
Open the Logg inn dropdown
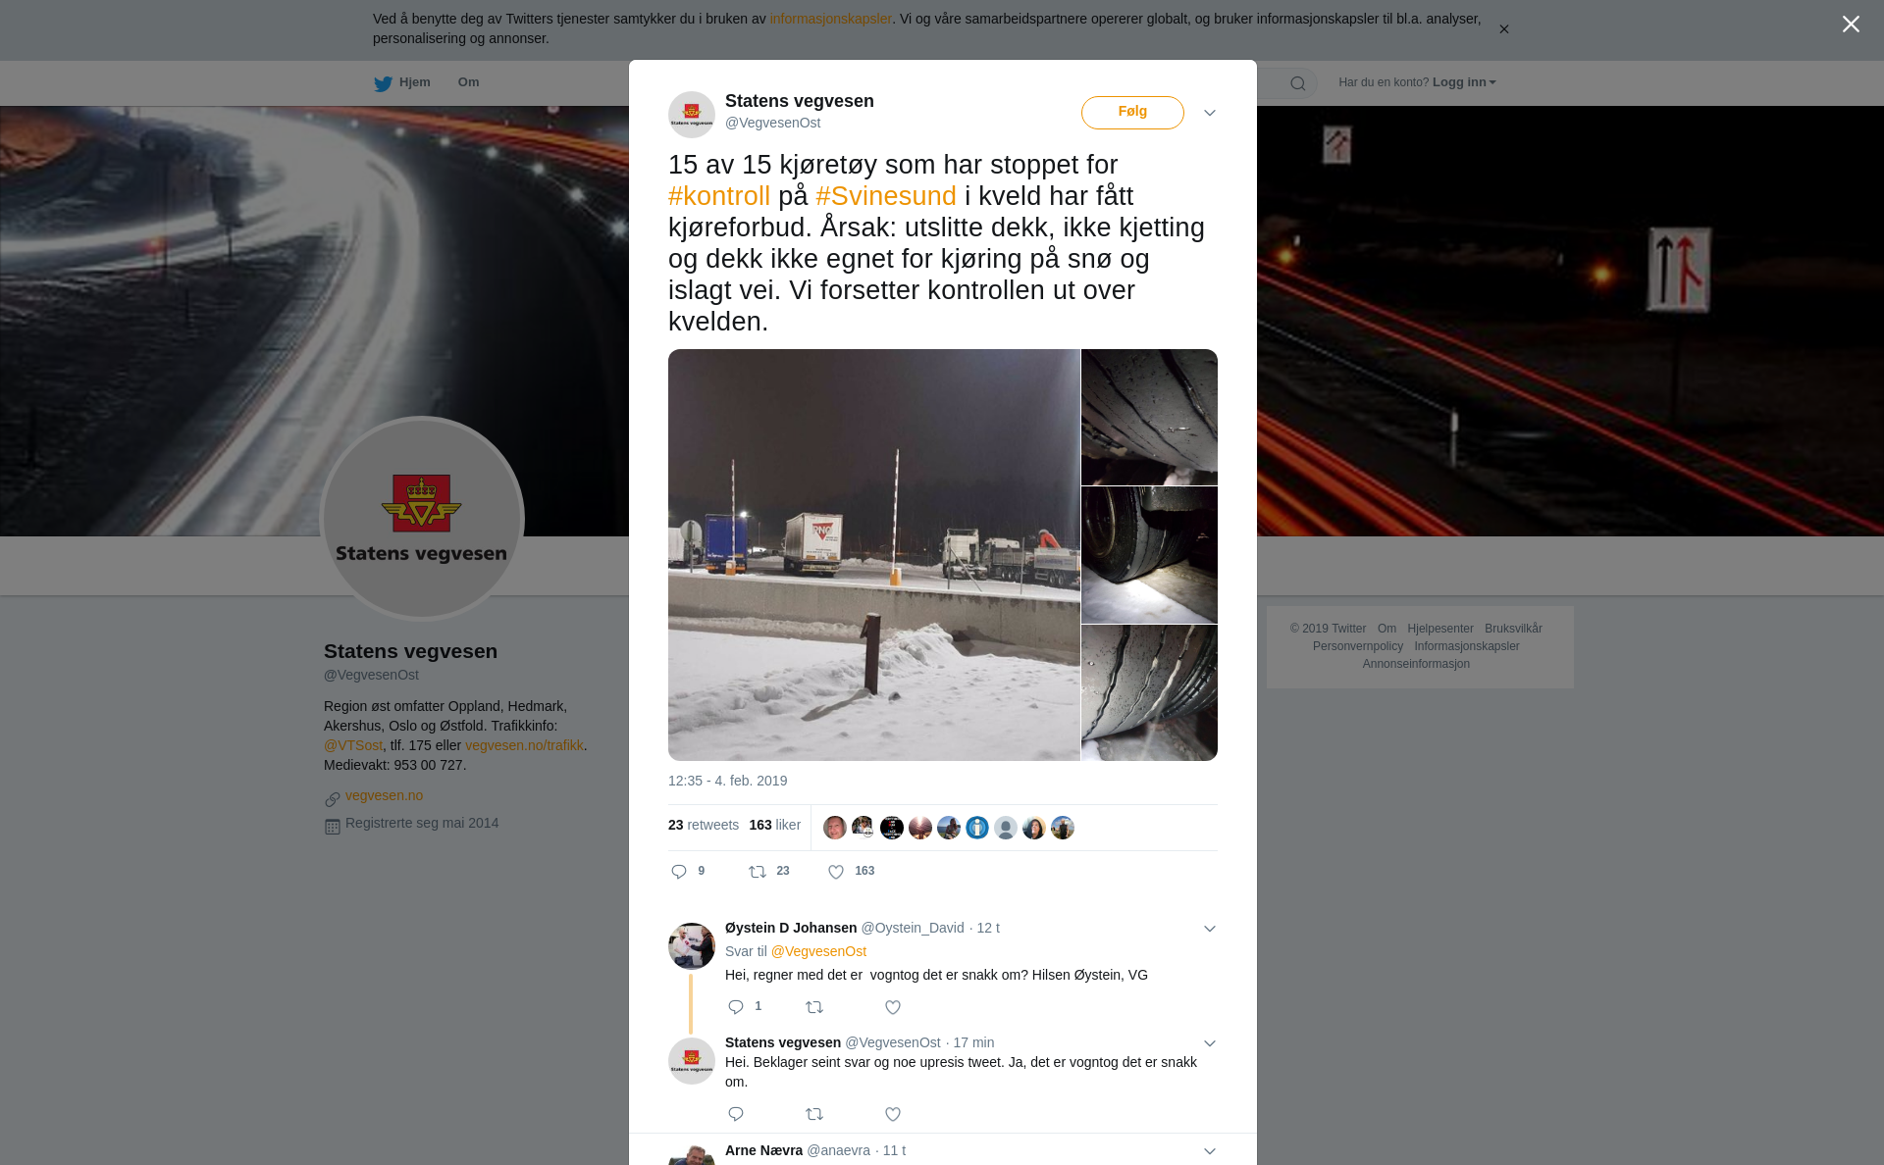click(x=1464, y=82)
